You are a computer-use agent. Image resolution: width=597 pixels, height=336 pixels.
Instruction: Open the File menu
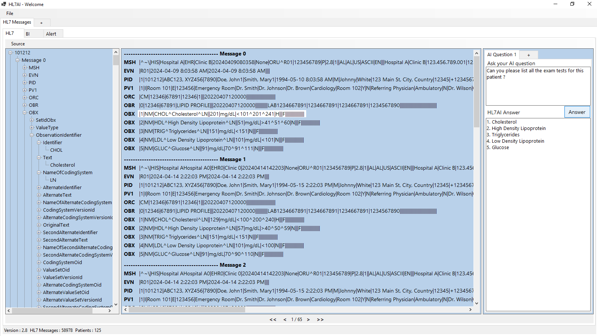[x=10, y=13]
